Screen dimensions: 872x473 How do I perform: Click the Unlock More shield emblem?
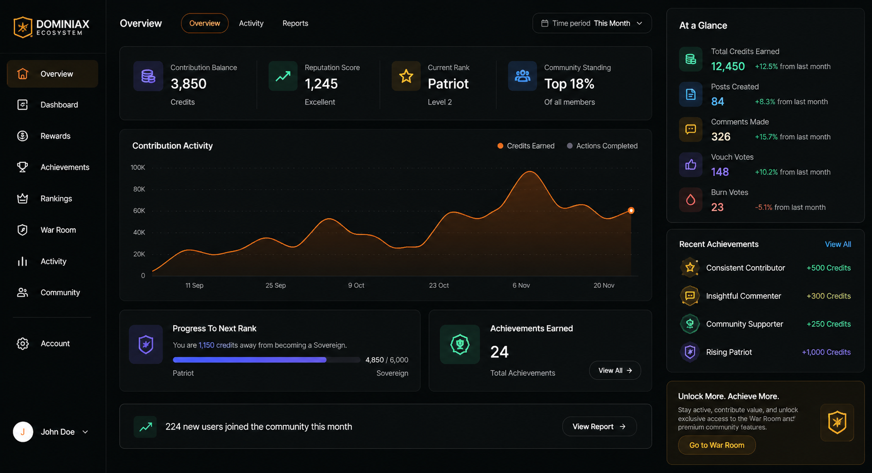coord(837,423)
